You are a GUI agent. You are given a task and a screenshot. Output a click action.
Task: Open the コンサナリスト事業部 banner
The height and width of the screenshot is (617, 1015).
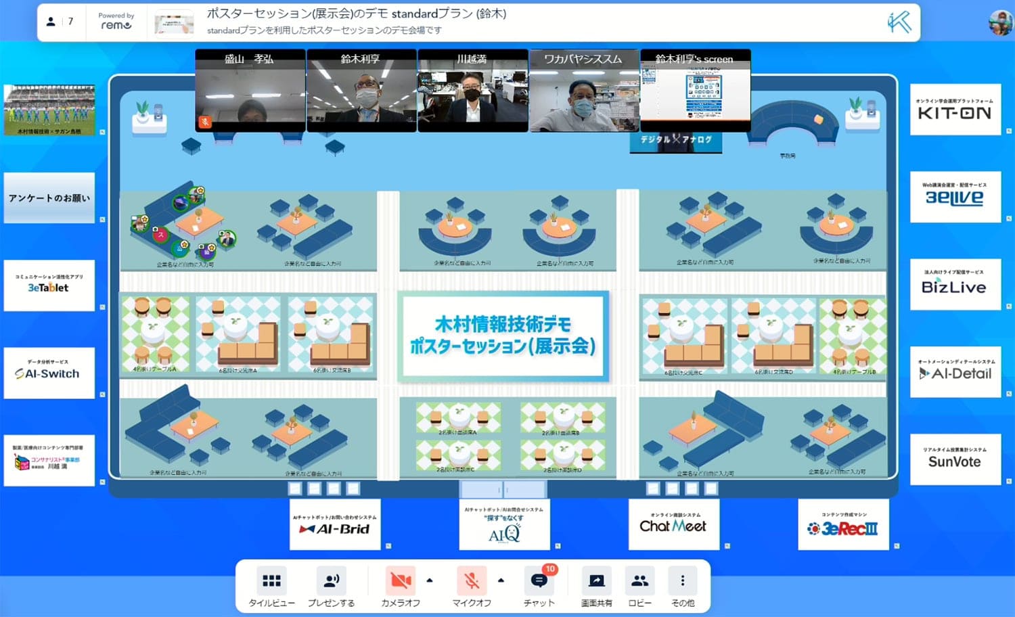(x=49, y=461)
